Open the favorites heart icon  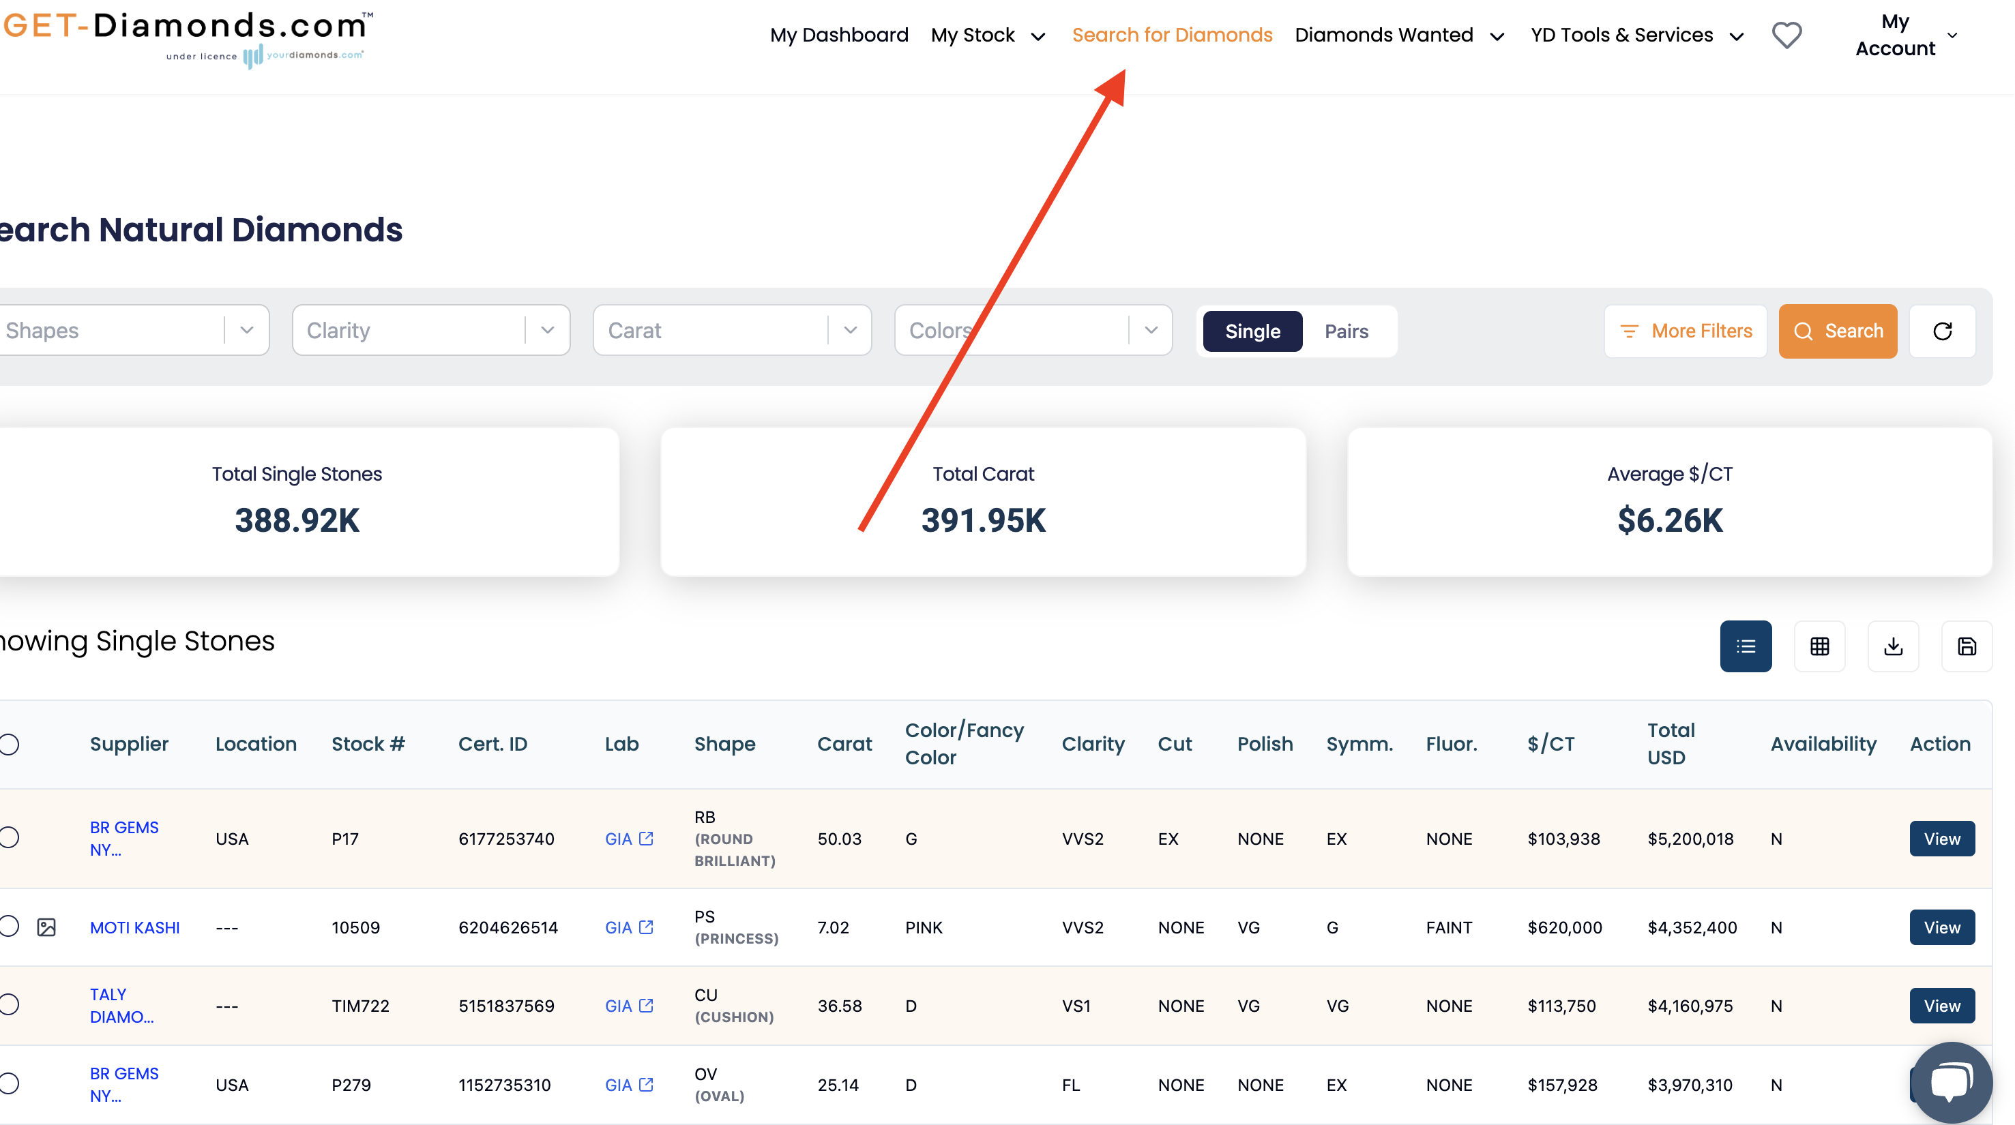tap(1786, 35)
